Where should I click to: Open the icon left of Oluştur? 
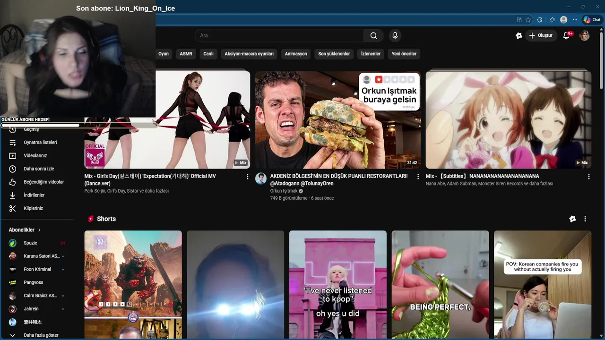519,35
